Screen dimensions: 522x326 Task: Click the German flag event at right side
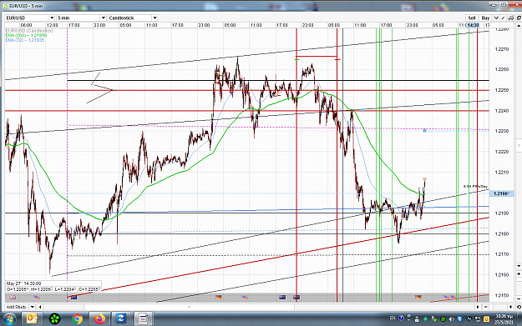[x=418, y=297]
